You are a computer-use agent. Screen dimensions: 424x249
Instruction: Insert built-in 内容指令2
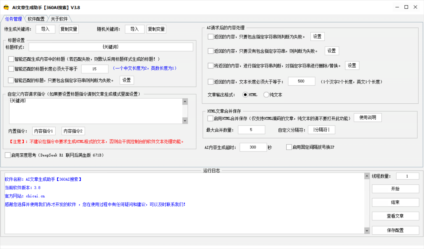click(73, 131)
